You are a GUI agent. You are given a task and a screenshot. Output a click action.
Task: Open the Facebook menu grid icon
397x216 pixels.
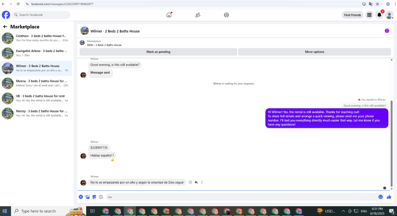tap(369, 15)
